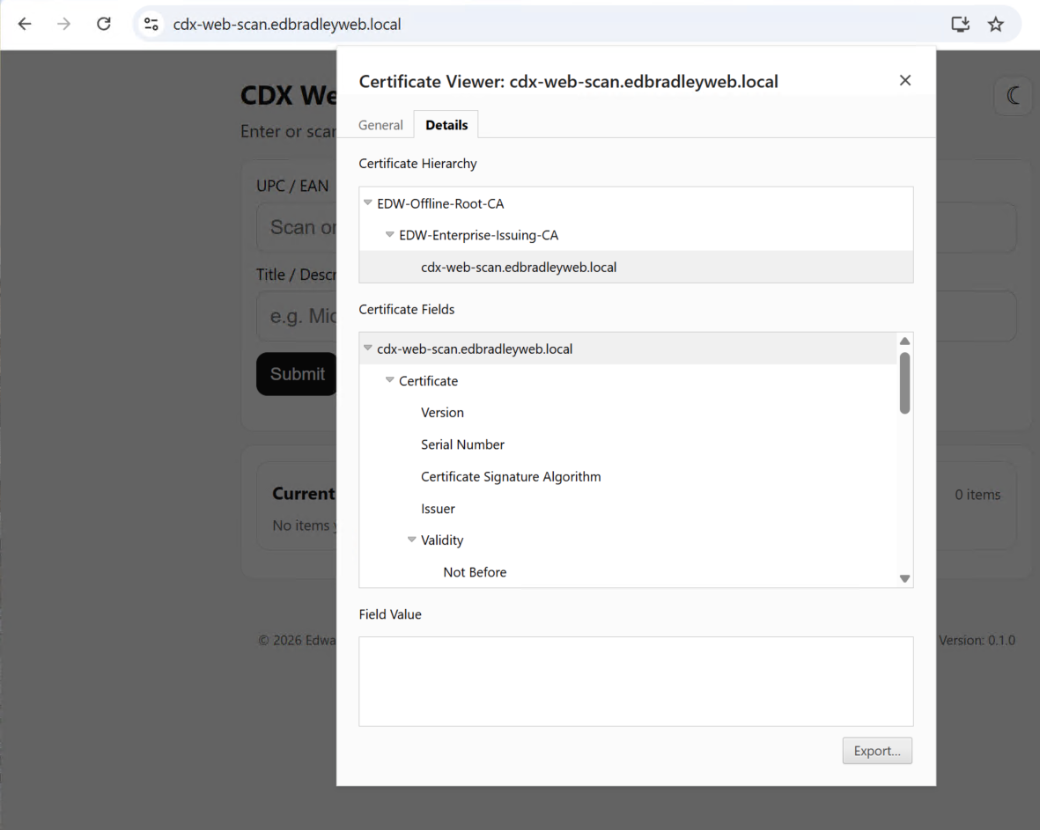Collapse the Certificate fields node
The width and height of the screenshot is (1040, 830).
[390, 381]
